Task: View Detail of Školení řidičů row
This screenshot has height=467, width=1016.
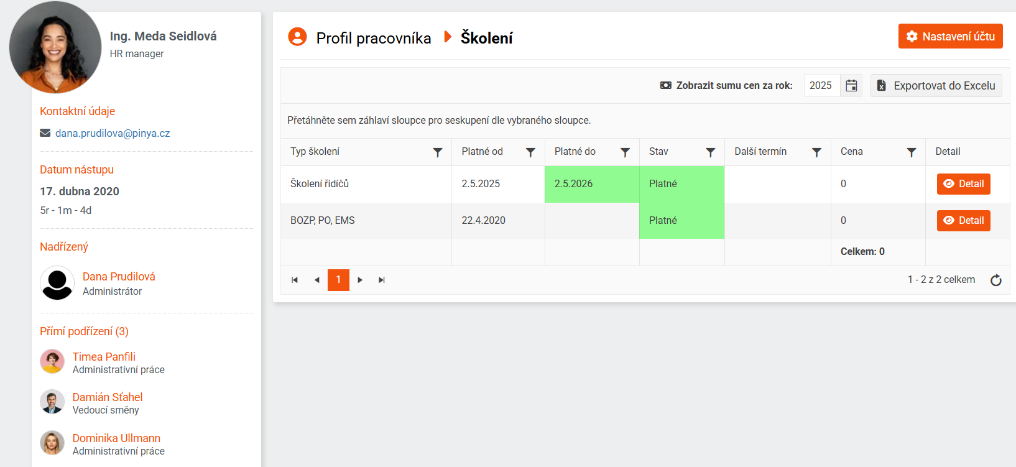Action: (x=963, y=184)
